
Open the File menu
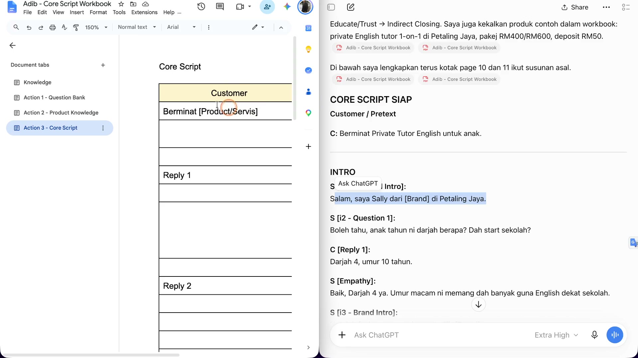click(x=28, y=12)
